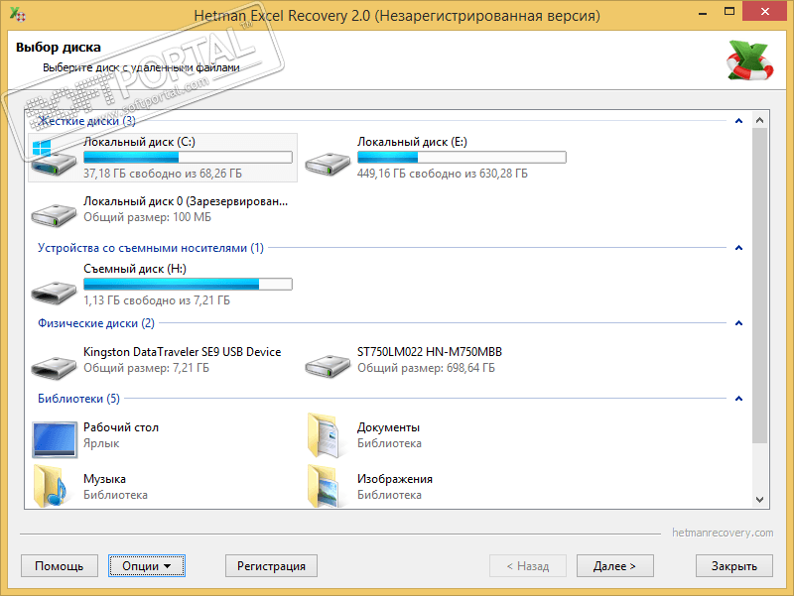The image size is (794, 596).
Task: Click the Съемный диск (H:) label
Action: pos(135,269)
